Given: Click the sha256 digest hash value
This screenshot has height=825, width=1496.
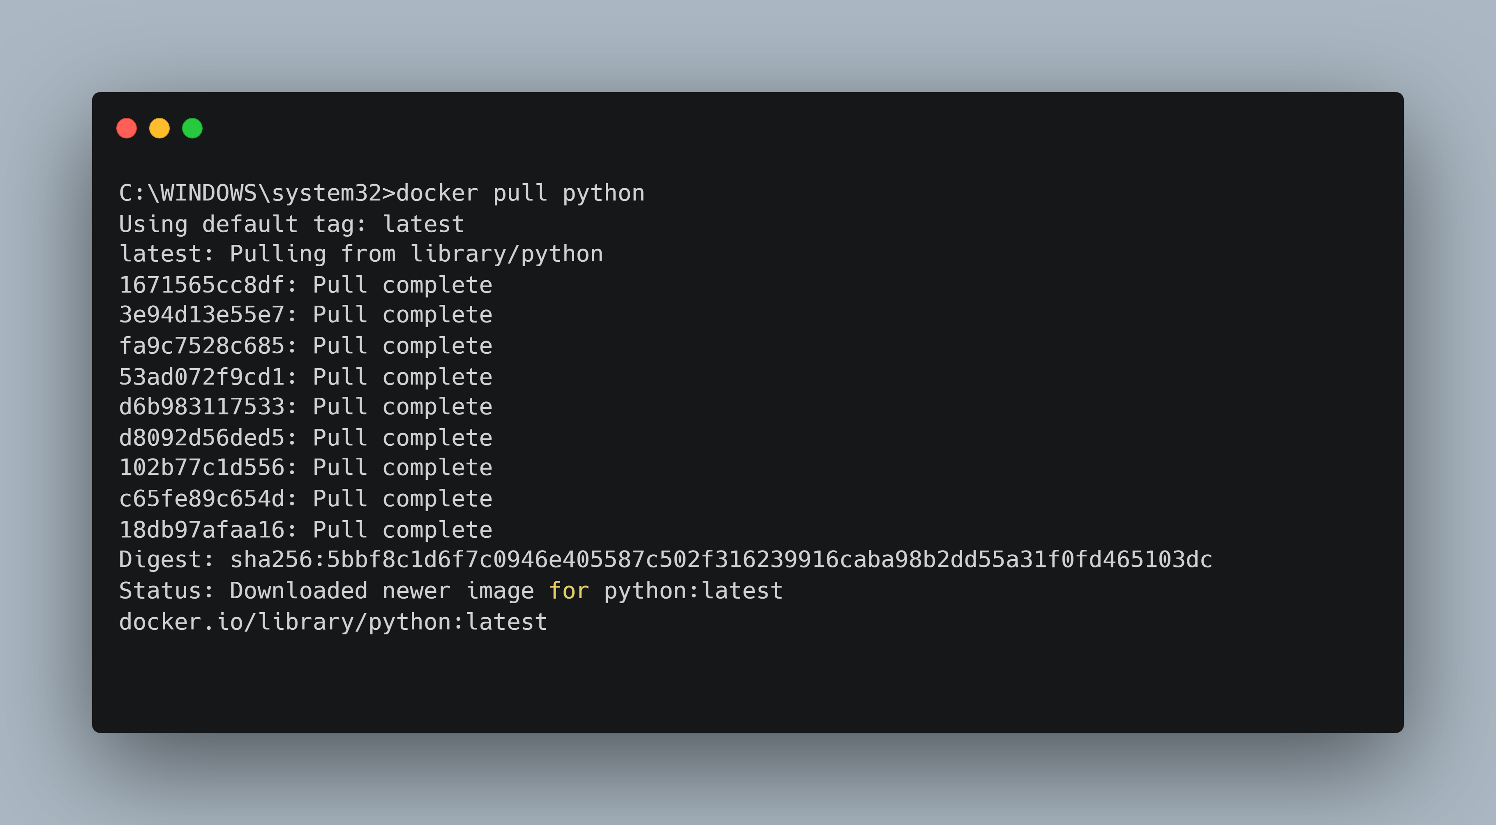Looking at the screenshot, I should pyautogui.click(x=721, y=560).
